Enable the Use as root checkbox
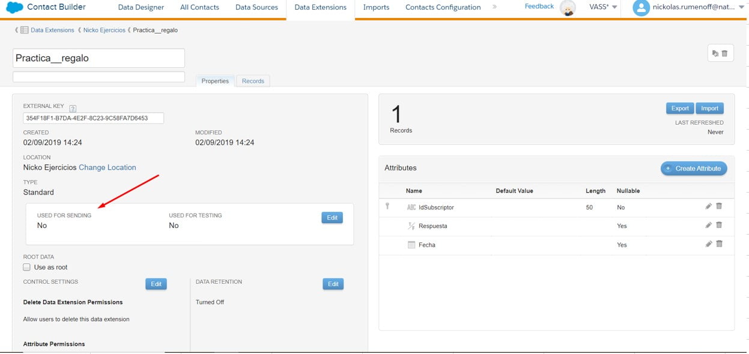 (x=26, y=267)
